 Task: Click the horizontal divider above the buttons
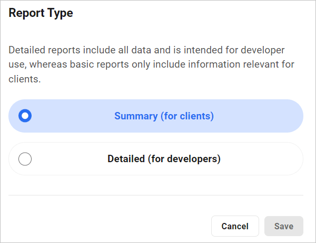click(156, 195)
